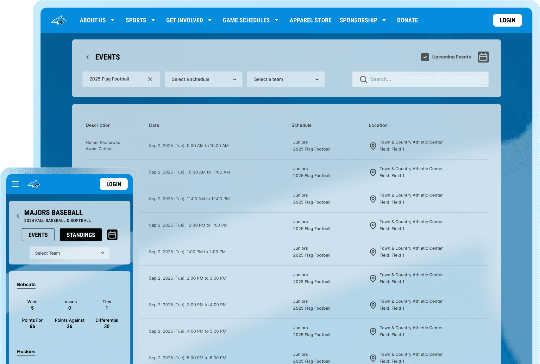The height and width of the screenshot is (364, 540).
Task: Click the Date column header
Action: (x=154, y=125)
